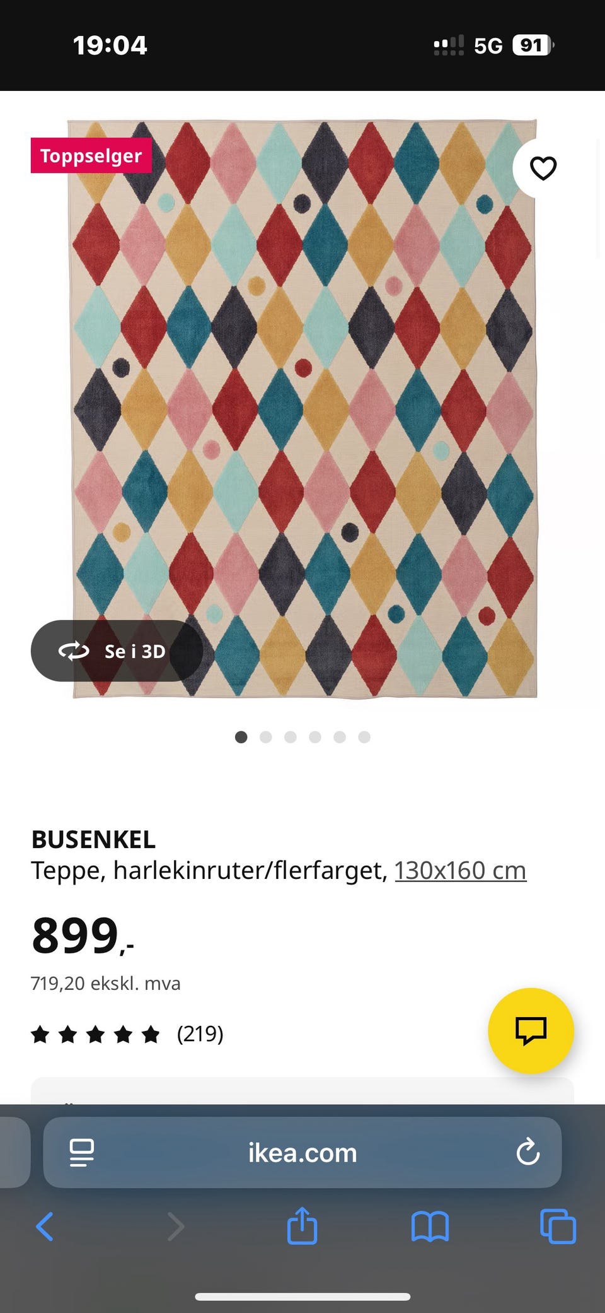The width and height of the screenshot is (605, 1313).
Task: Tap the BUSENKEL product title
Action: click(x=93, y=840)
